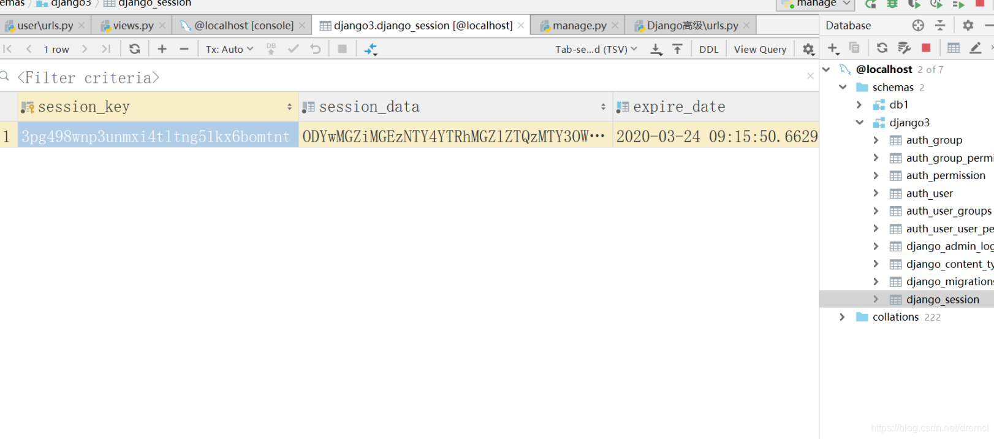994x439 pixels.
Task: Click the schemas filter icon in Database panel
Action: (x=904, y=48)
